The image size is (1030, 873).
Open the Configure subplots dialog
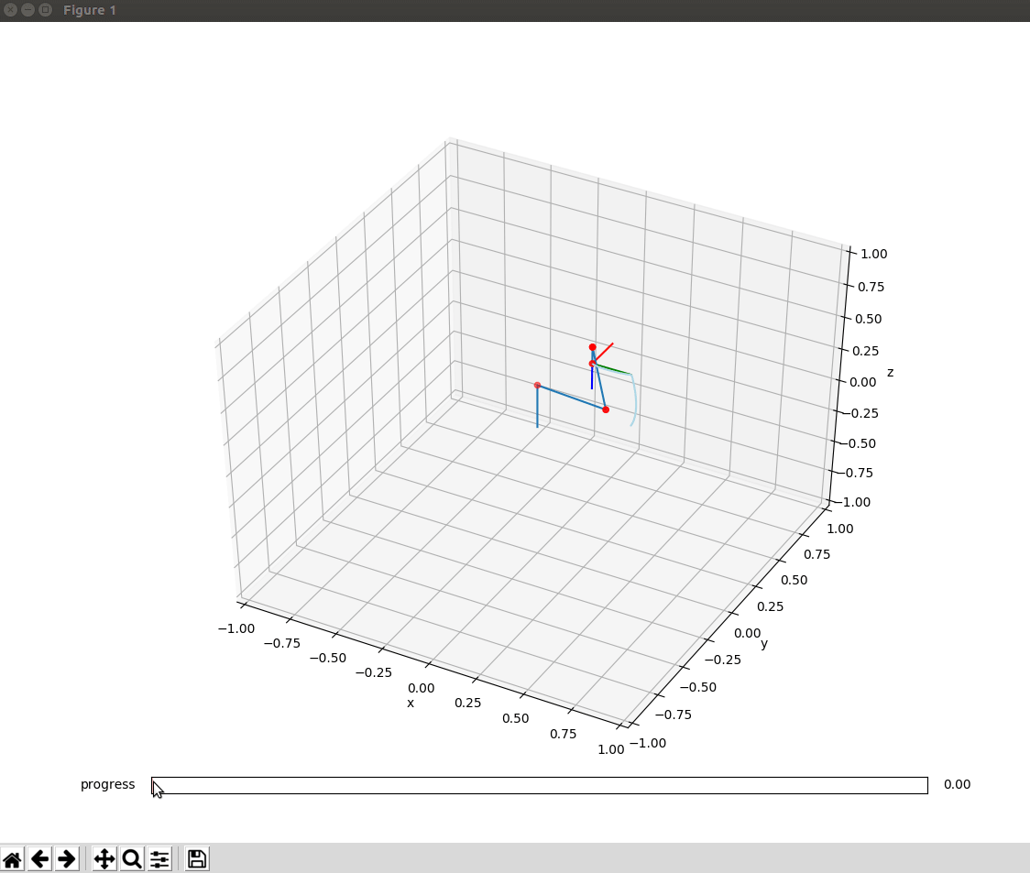[159, 858]
